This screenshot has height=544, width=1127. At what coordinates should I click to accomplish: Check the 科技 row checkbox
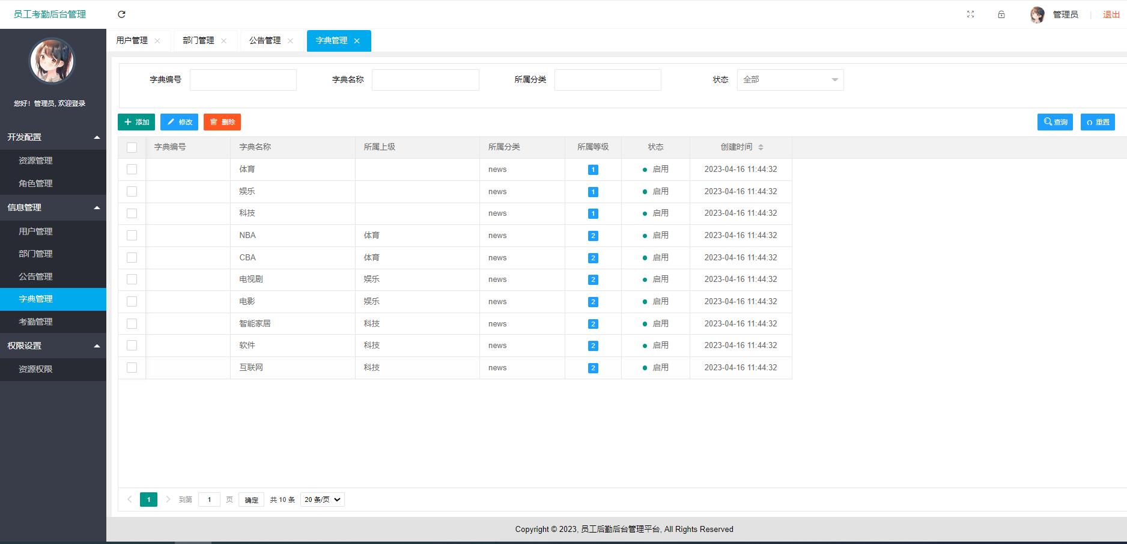point(132,213)
